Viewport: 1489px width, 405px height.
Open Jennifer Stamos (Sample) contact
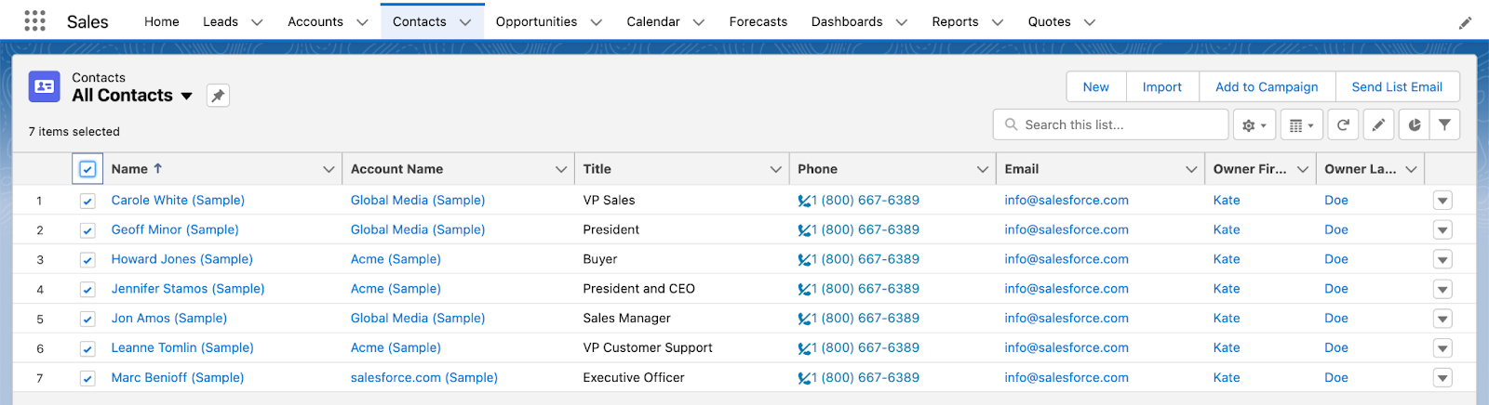tap(188, 289)
